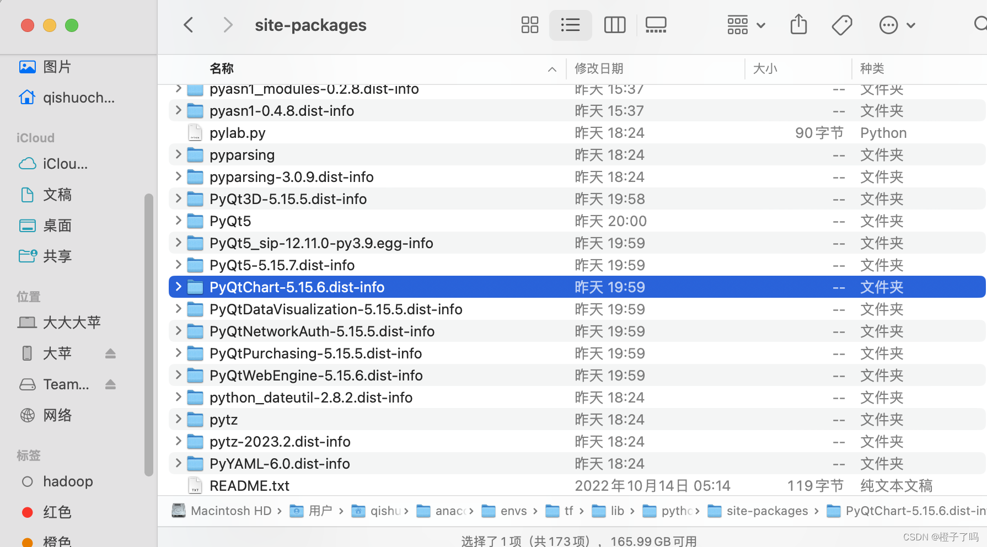Open the tag editing button
The width and height of the screenshot is (987, 547).
(841, 25)
